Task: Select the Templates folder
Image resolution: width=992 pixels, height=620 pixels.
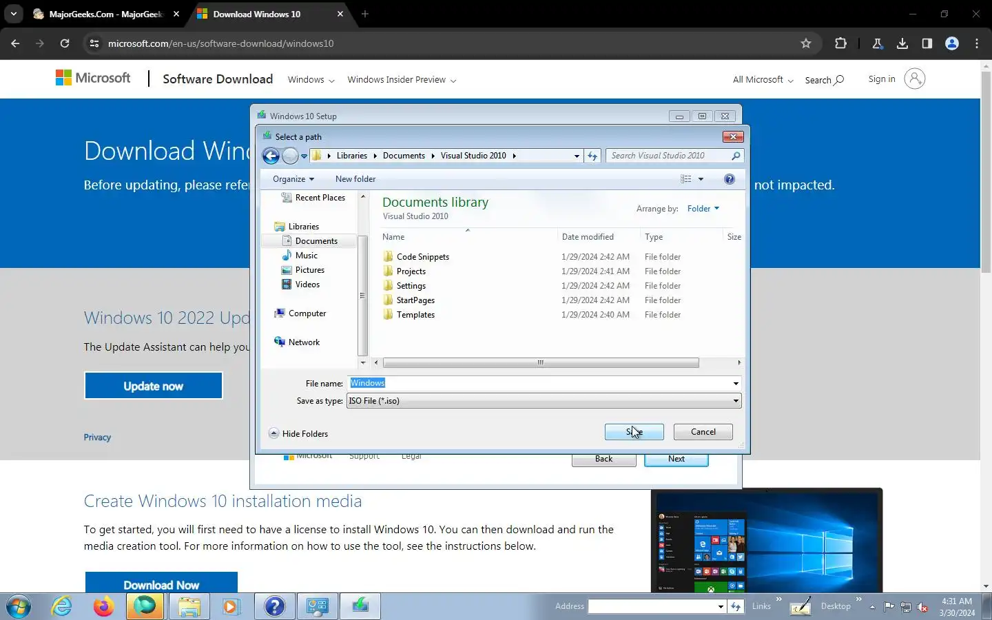Action: pyautogui.click(x=415, y=315)
